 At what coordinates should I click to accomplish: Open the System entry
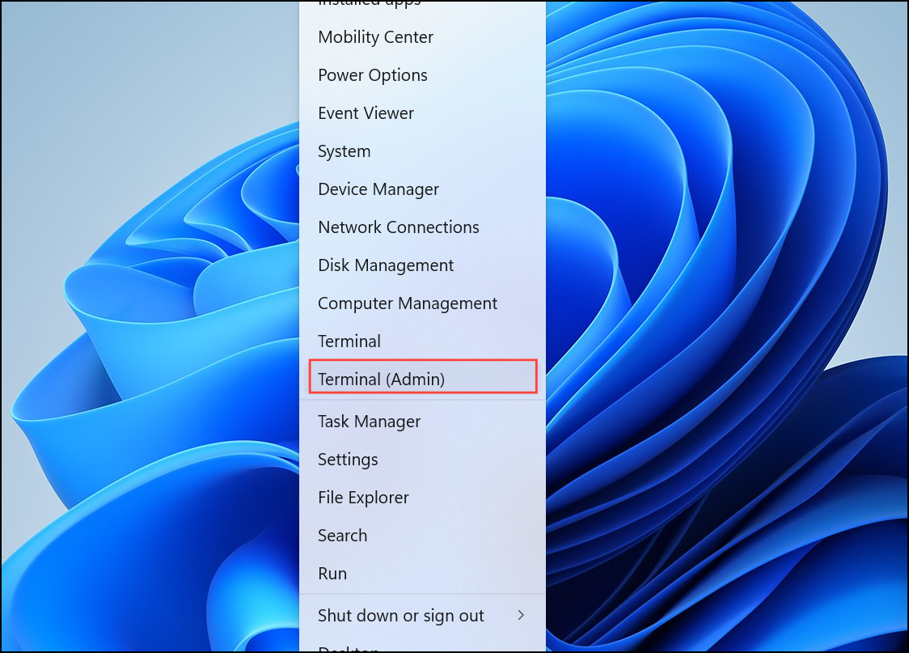(344, 151)
